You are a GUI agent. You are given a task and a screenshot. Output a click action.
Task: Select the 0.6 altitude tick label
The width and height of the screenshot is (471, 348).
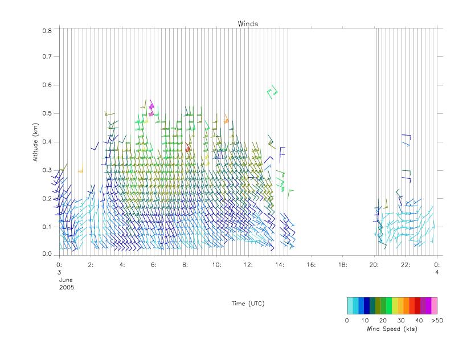click(47, 85)
